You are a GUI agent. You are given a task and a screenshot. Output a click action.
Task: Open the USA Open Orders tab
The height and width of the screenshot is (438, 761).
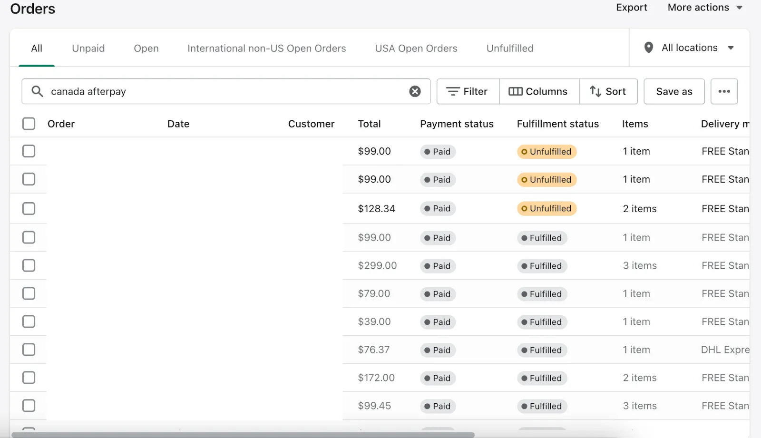click(x=416, y=48)
